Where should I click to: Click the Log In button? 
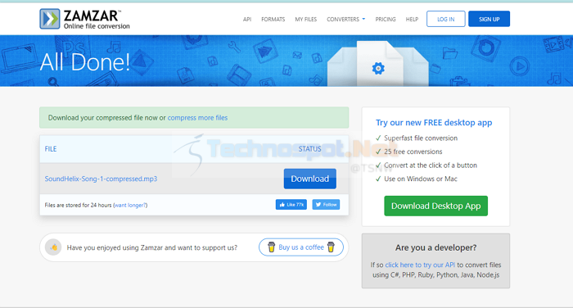446,19
